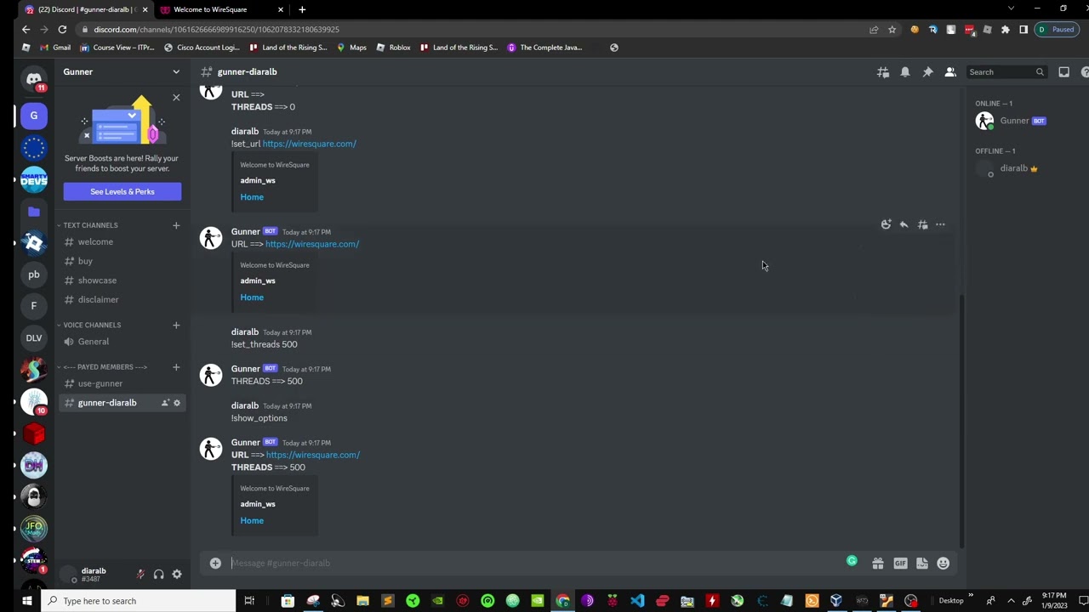Open the Smarty Devs server

(x=34, y=179)
